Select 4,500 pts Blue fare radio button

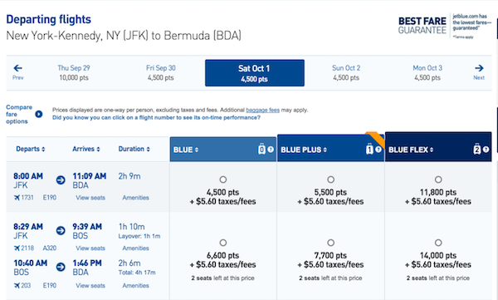[x=223, y=180]
